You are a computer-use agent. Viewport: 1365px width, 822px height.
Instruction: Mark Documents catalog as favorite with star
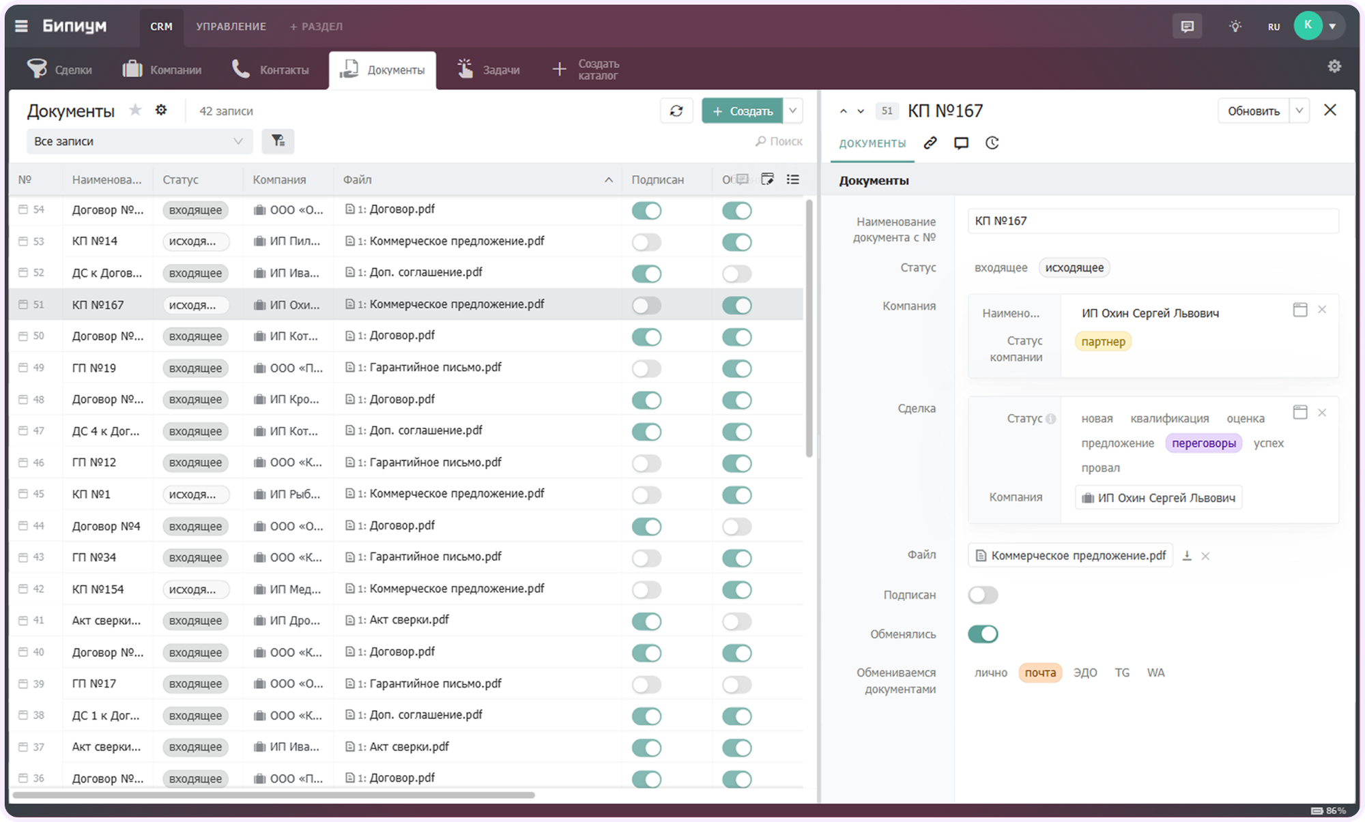click(136, 110)
